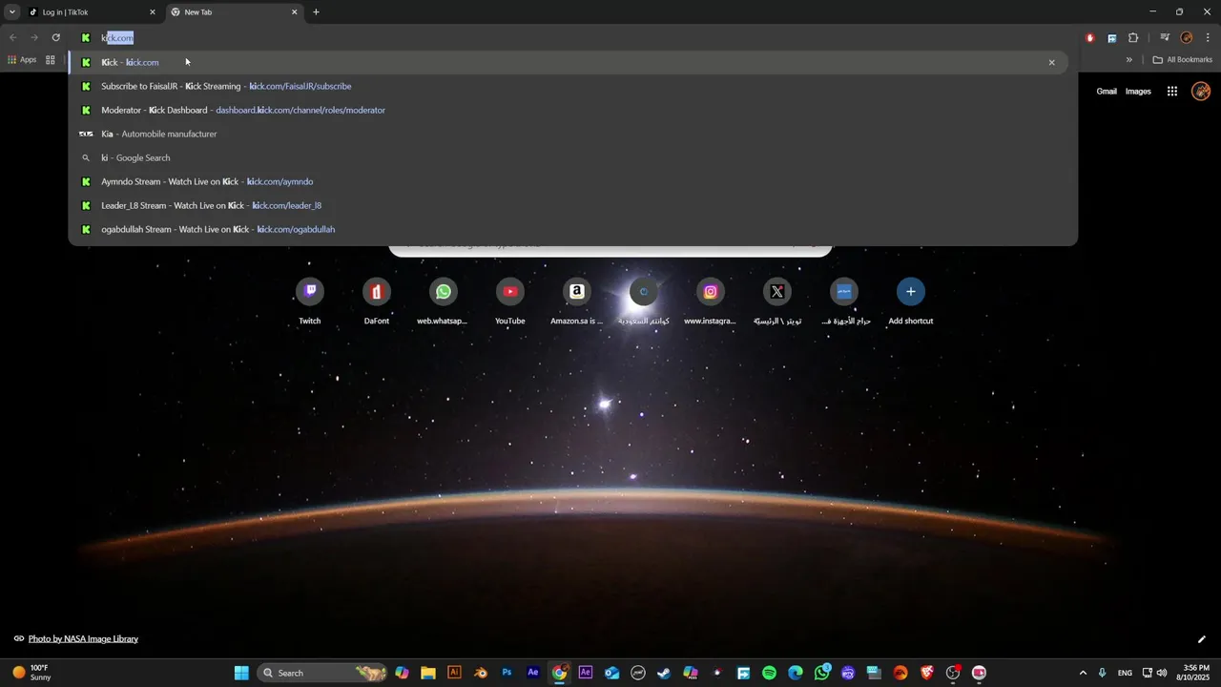Screen dimensions: 1221x687
Task: Click the grid icon next to Apps
Action: pos(51,59)
